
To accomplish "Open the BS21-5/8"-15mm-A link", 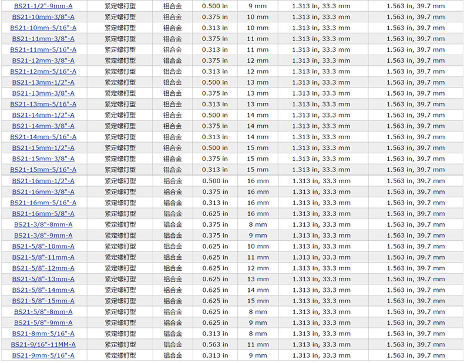I will (x=43, y=301).
